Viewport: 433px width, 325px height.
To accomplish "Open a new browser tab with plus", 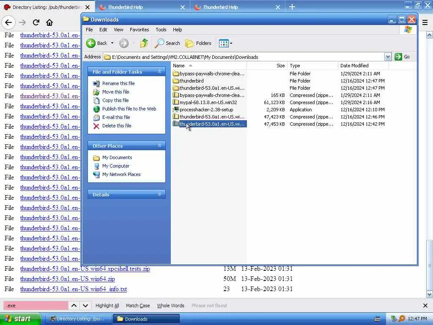I will pyautogui.click(x=292, y=7).
